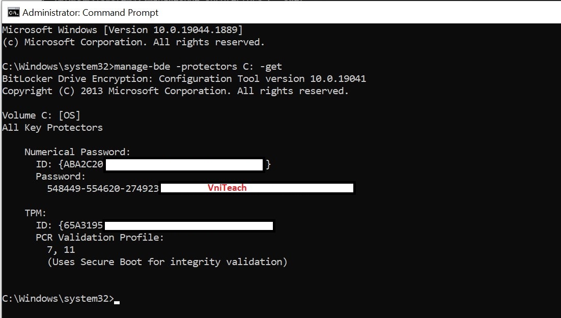This screenshot has width=561, height=318.
Task: Click the Copyright (C) 2013 line
Action: (176, 91)
